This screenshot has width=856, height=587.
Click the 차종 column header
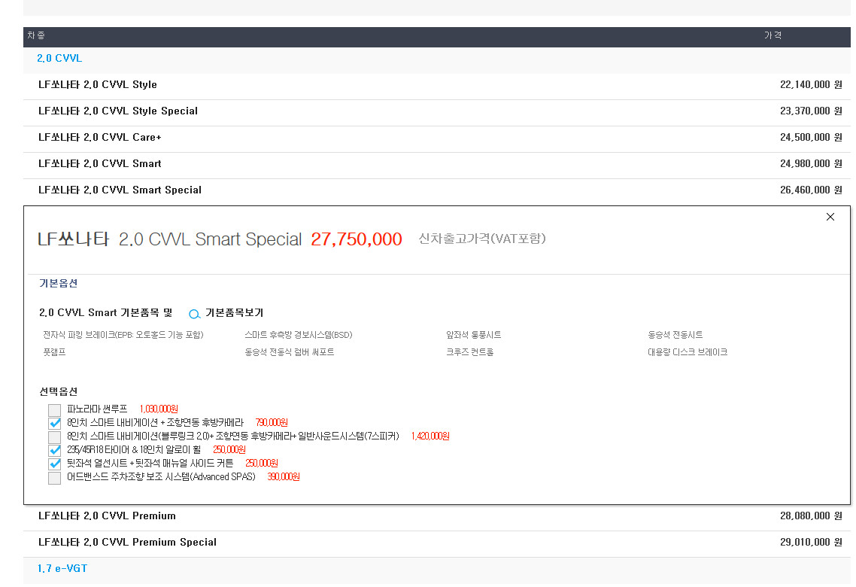[36, 35]
